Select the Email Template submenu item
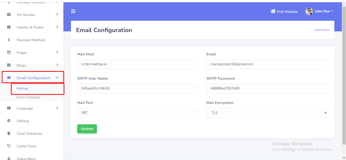 (28, 97)
